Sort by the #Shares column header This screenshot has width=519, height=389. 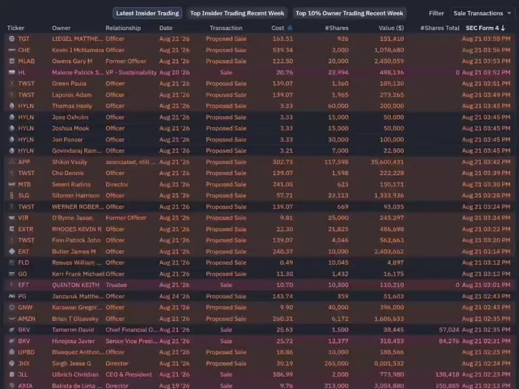pos(337,28)
